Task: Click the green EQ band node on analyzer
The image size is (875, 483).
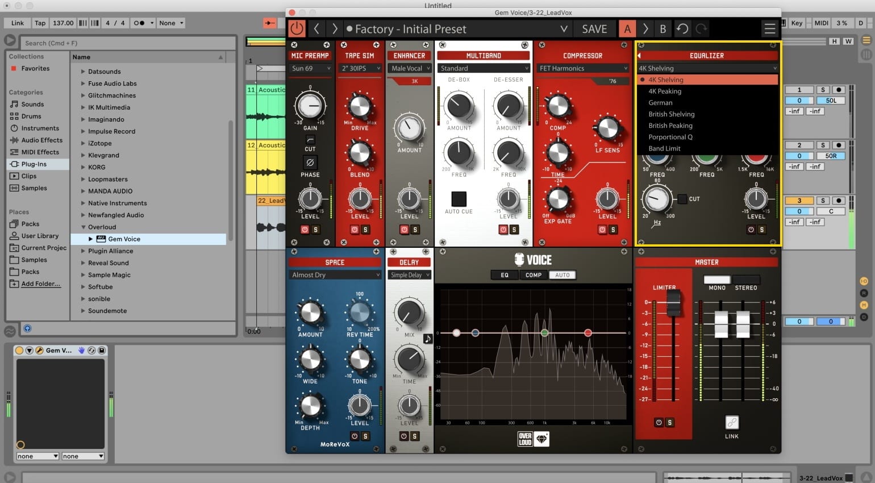Action: [545, 332]
